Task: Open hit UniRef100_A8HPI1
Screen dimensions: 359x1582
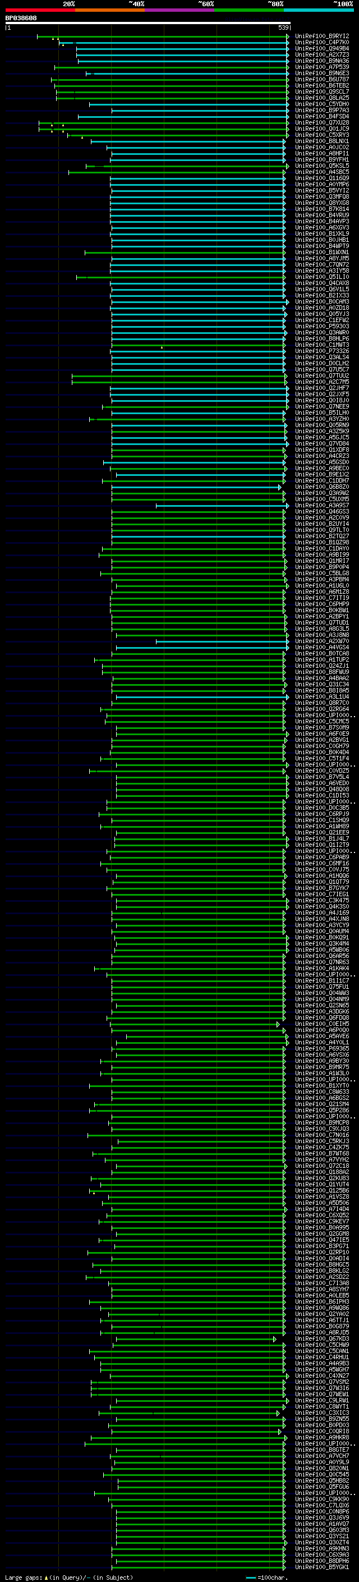Action: coord(322,154)
